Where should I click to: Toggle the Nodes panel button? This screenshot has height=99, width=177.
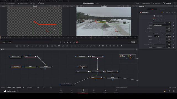tap(41, 4)
